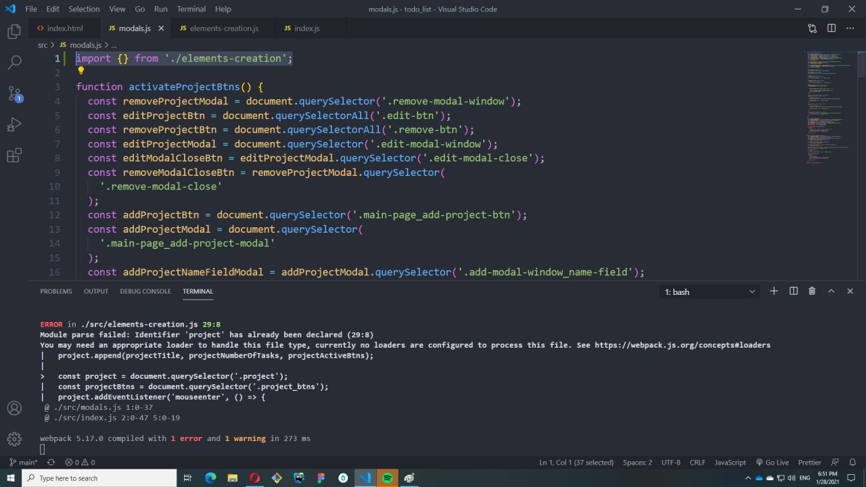Open Task View in Windows taskbar
The image size is (866, 487).
187,478
